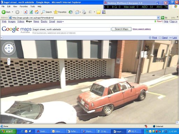Click the yellow note toolbar icon

99,12
